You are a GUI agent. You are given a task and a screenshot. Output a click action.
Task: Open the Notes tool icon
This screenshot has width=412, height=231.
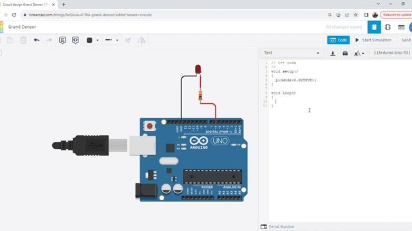coord(62,40)
